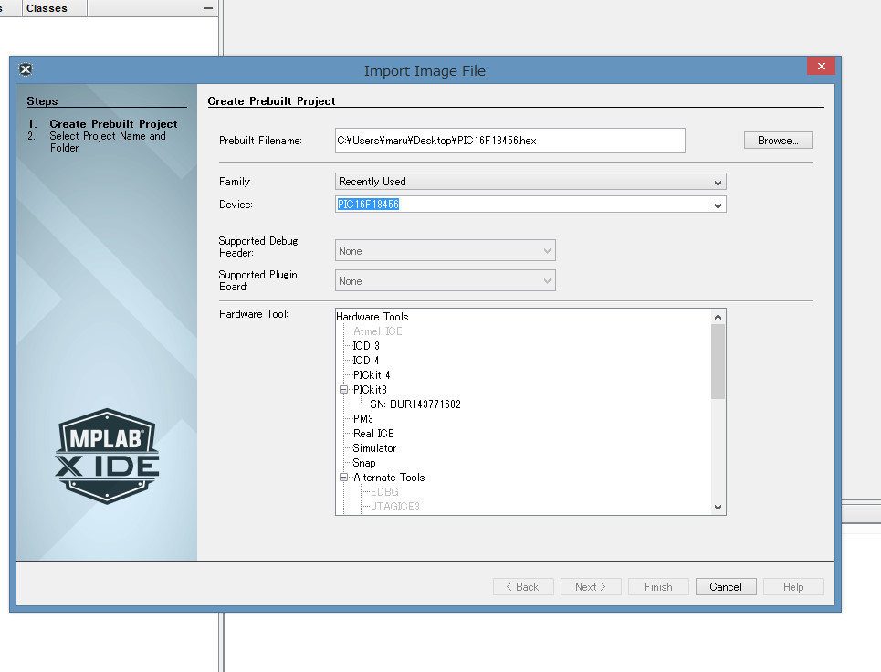The width and height of the screenshot is (881, 672).
Task: Click the Prebuilt Filename: label
Action: coord(260,141)
